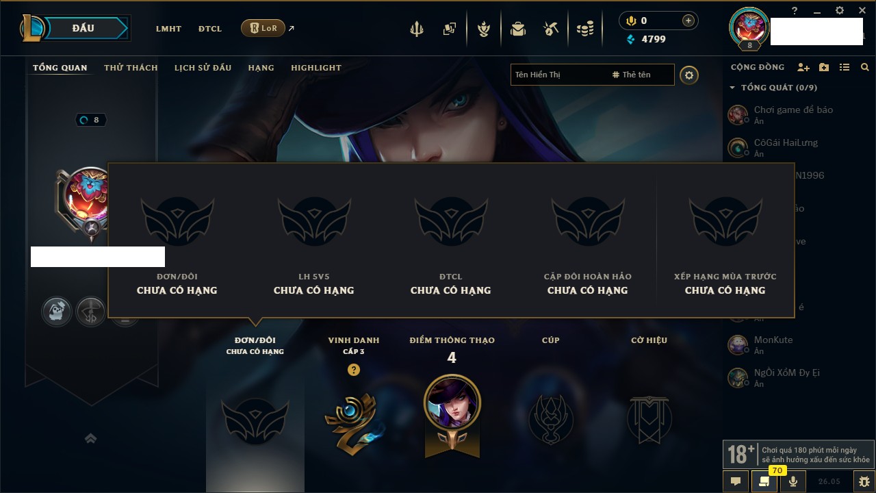Image resolution: width=876 pixels, height=493 pixels.
Task: Expand the profile banner chevron arrows
Action: (x=90, y=438)
